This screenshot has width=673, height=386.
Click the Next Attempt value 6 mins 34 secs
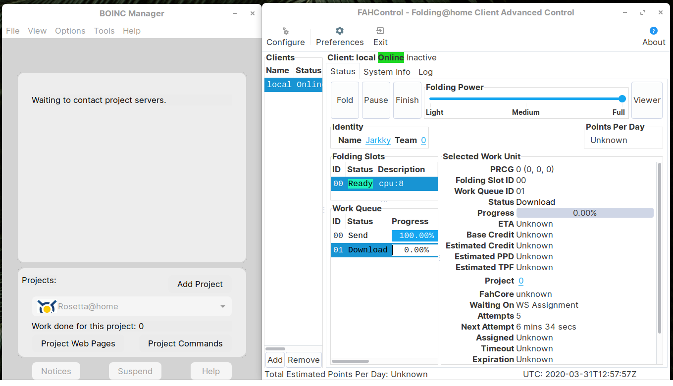click(x=546, y=327)
